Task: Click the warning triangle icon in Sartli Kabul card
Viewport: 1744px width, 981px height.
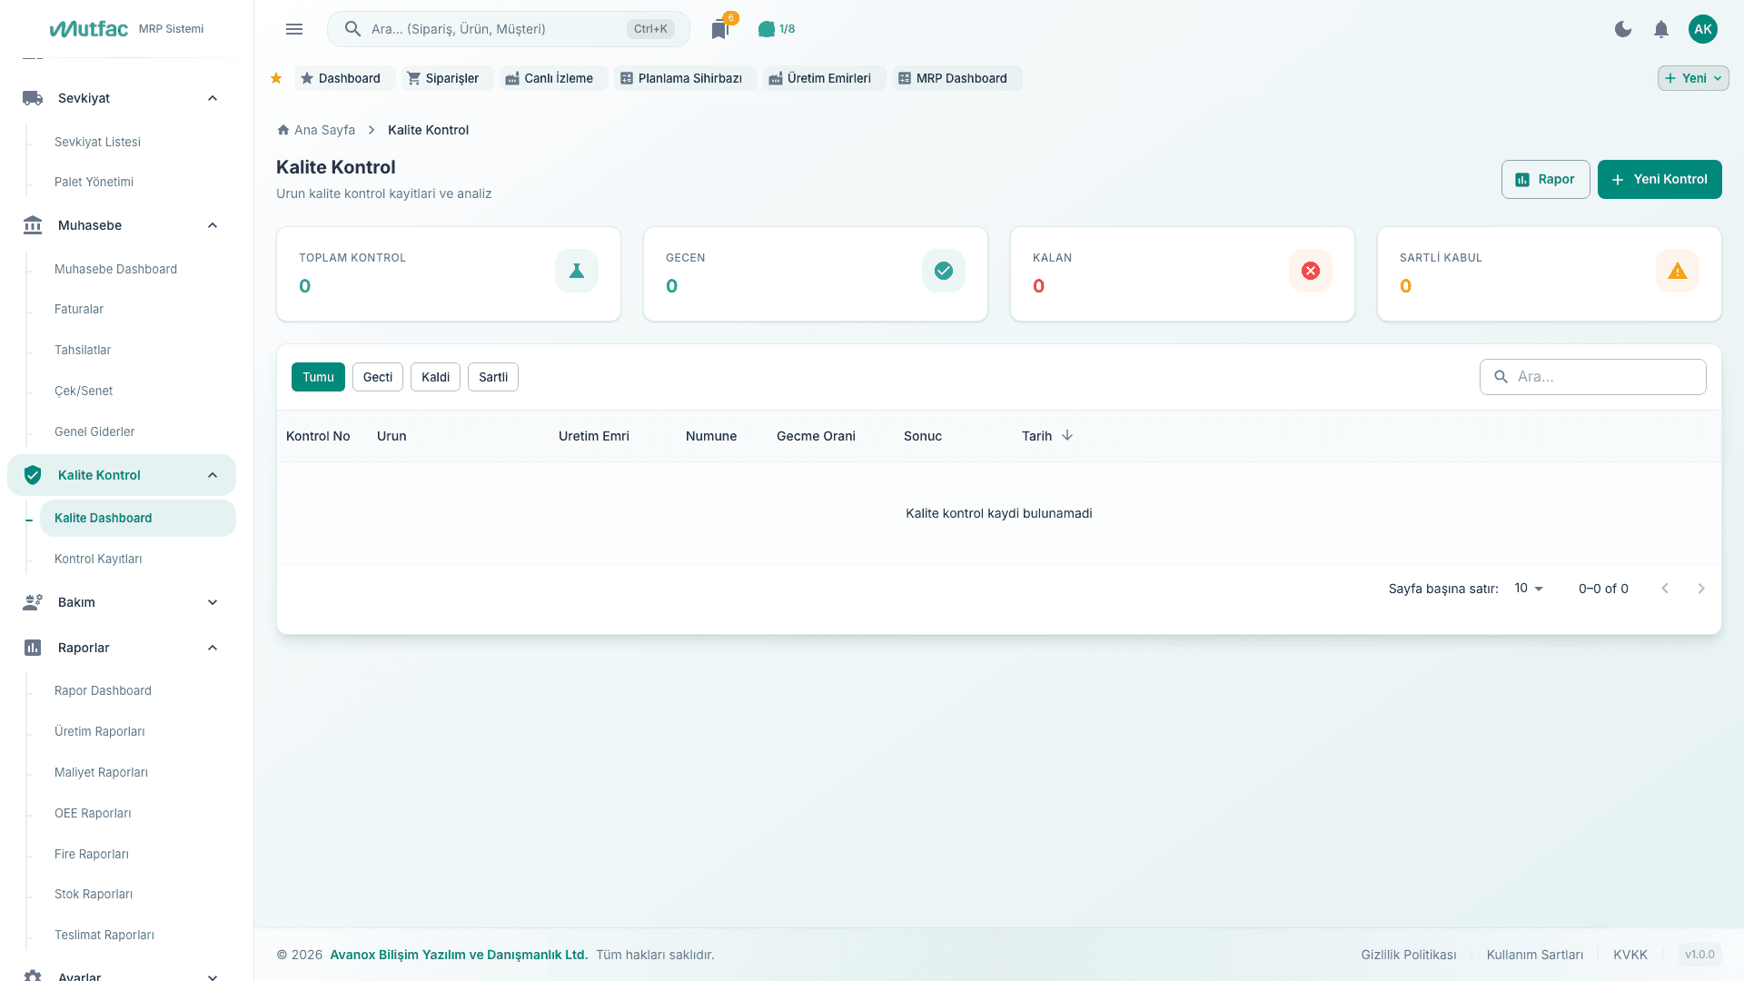Action: [1678, 271]
